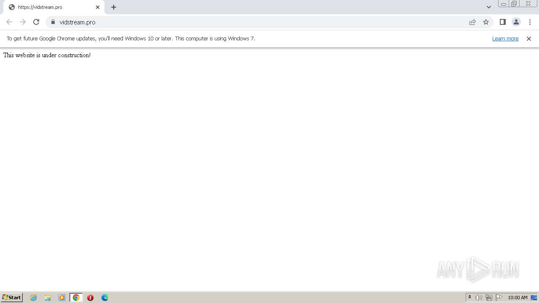Dismiss the Chrome update notification bar
Screen dimensions: 539x303
click(529, 38)
